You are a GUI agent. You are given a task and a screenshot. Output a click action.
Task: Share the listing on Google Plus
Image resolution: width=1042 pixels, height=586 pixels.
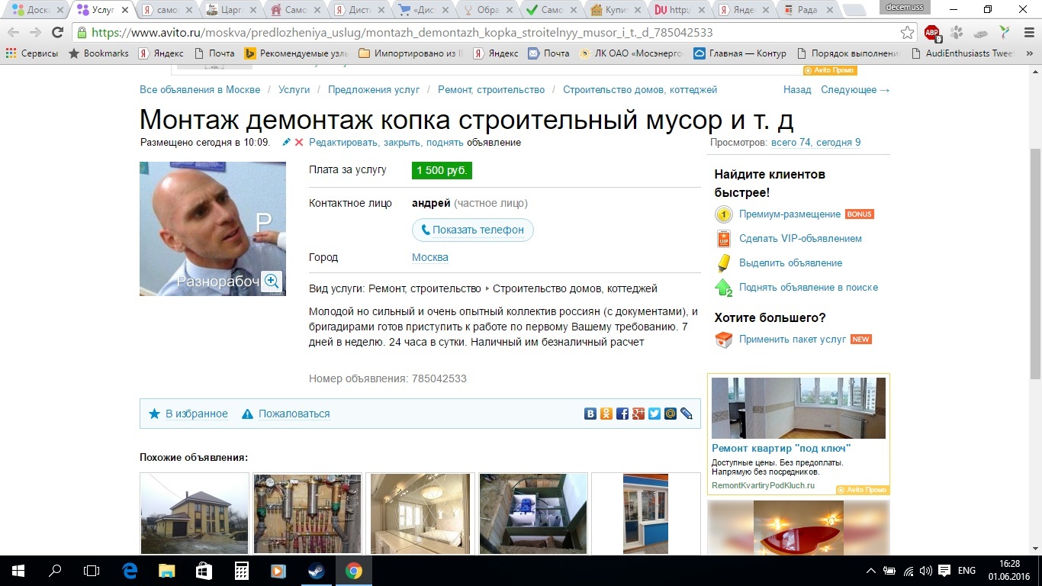pyautogui.click(x=638, y=414)
